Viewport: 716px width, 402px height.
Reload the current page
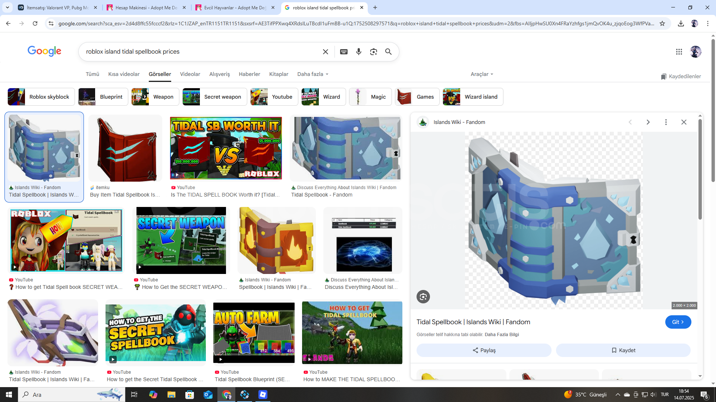pyautogui.click(x=35, y=23)
